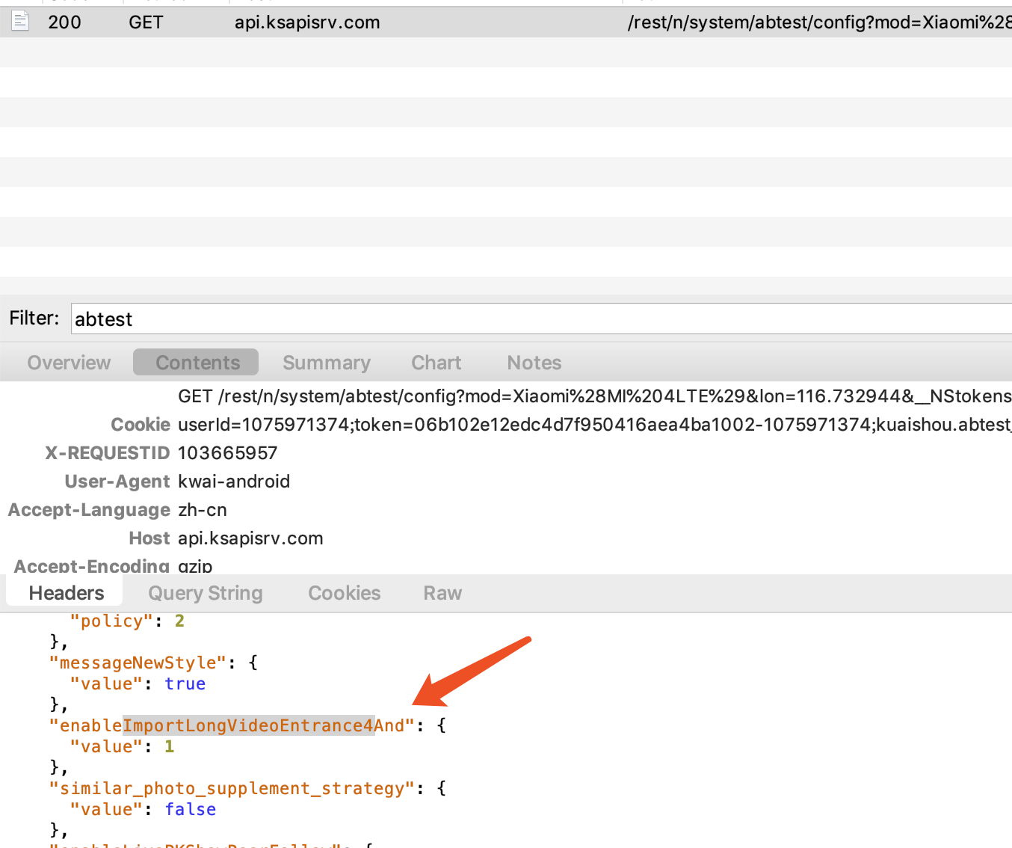Open the Notes tab

coord(534,363)
